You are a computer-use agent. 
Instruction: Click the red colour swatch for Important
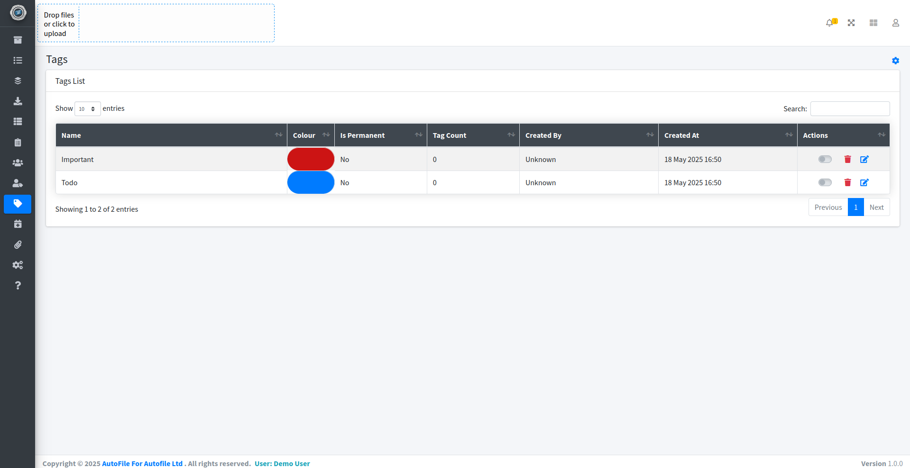coord(311,159)
